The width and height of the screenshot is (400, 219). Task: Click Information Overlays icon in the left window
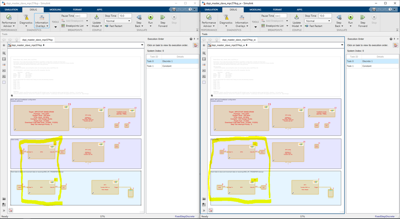click(x=42, y=18)
